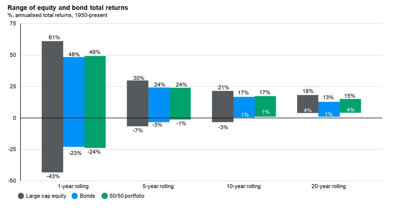The width and height of the screenshot is (393, 208).
Task: Click the '5-year rolling' axis label
Action: (158, 186)
